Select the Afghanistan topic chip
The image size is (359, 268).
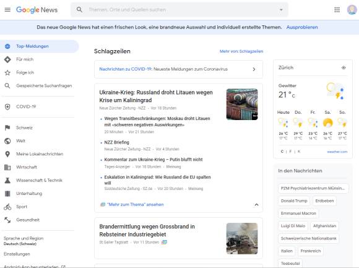(x=324, y=226)
